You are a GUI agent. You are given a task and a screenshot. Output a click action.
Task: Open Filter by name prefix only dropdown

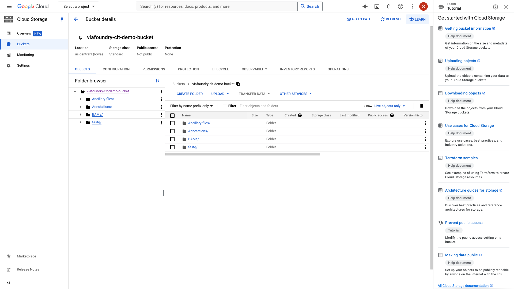[x=191, y=106]
